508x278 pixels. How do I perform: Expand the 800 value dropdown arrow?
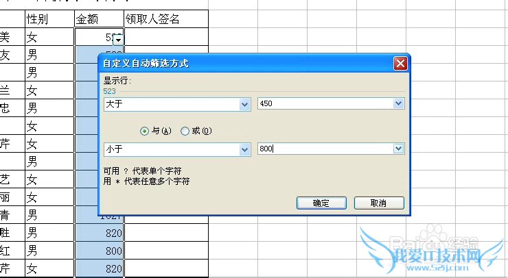coord(398,149)
